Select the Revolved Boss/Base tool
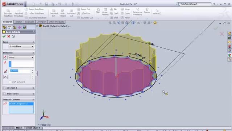Screen dimensions: 232x131 coord(19,13)
